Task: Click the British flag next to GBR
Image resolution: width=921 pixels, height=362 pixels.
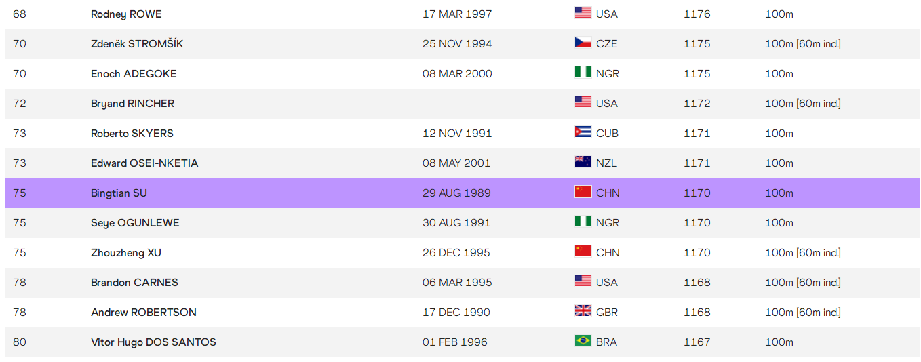Action: click(583, 311)
